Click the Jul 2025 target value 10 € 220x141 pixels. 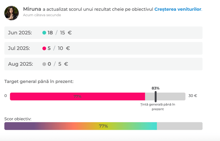click(64, 48)
